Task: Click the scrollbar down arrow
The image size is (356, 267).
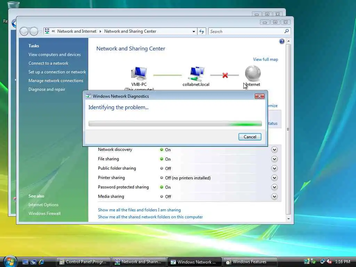Action: pos(288,219)
